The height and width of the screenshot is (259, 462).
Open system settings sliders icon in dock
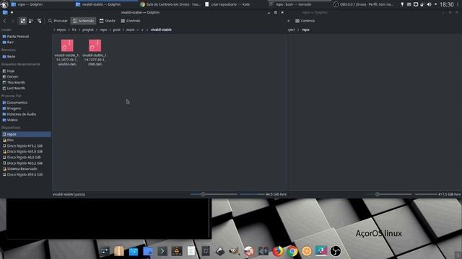105,251
